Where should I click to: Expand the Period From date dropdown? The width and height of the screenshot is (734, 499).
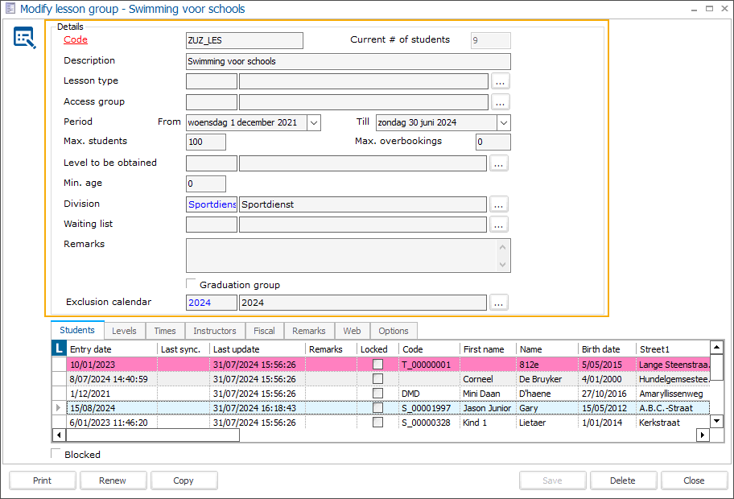[314, 122]
